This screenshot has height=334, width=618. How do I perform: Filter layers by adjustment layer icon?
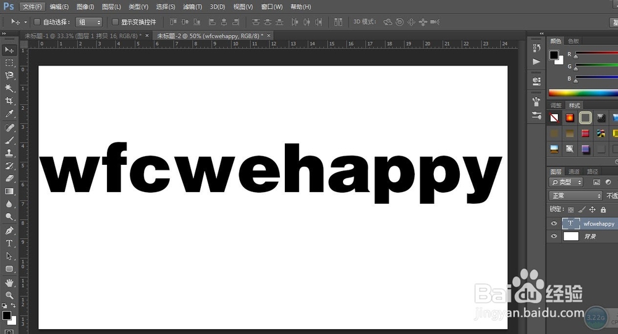[x=608, y=182]
